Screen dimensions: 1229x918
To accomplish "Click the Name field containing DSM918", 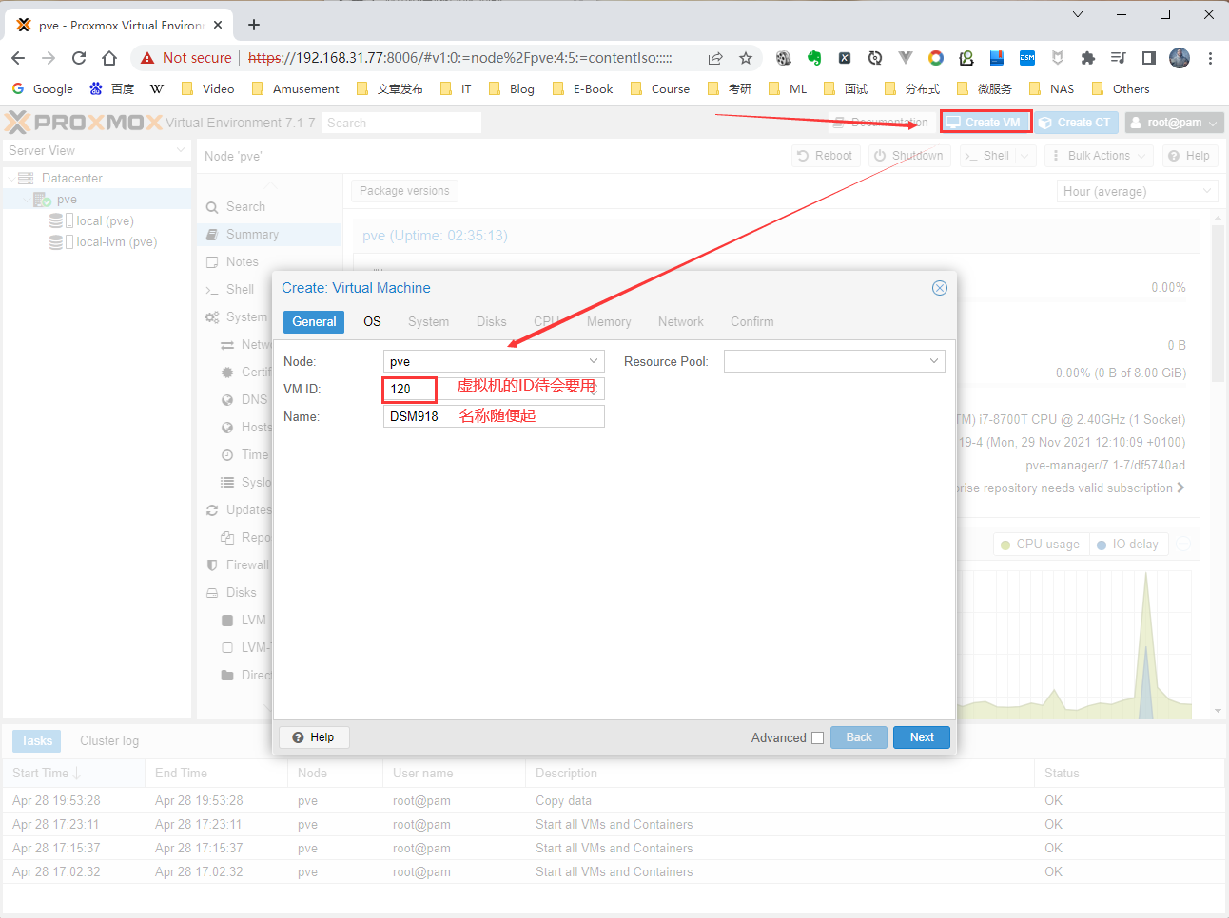I will click(x=493, y=416).
